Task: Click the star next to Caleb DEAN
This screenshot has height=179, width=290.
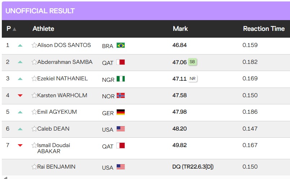Action: 34,129
